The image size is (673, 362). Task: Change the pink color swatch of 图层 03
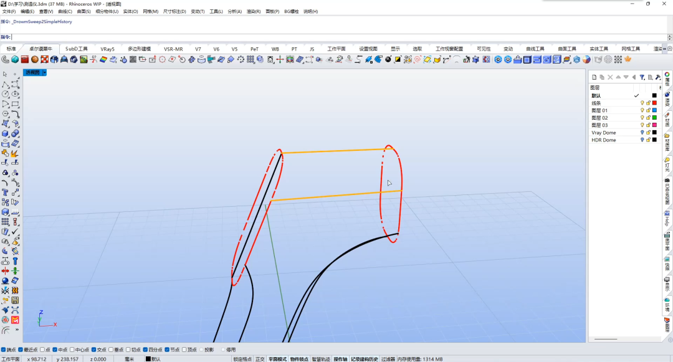(654, 125)
